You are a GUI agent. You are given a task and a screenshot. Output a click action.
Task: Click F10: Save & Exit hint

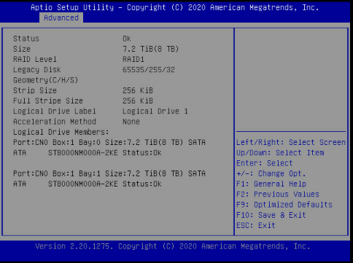271,215
